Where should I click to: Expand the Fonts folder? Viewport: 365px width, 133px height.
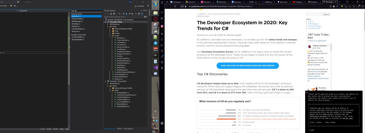pos(110,31)
